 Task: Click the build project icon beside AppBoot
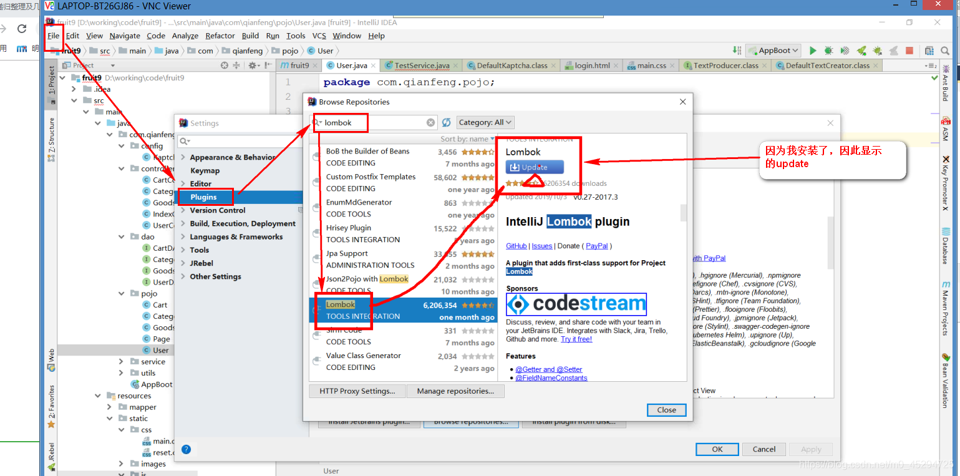point(737,51)
